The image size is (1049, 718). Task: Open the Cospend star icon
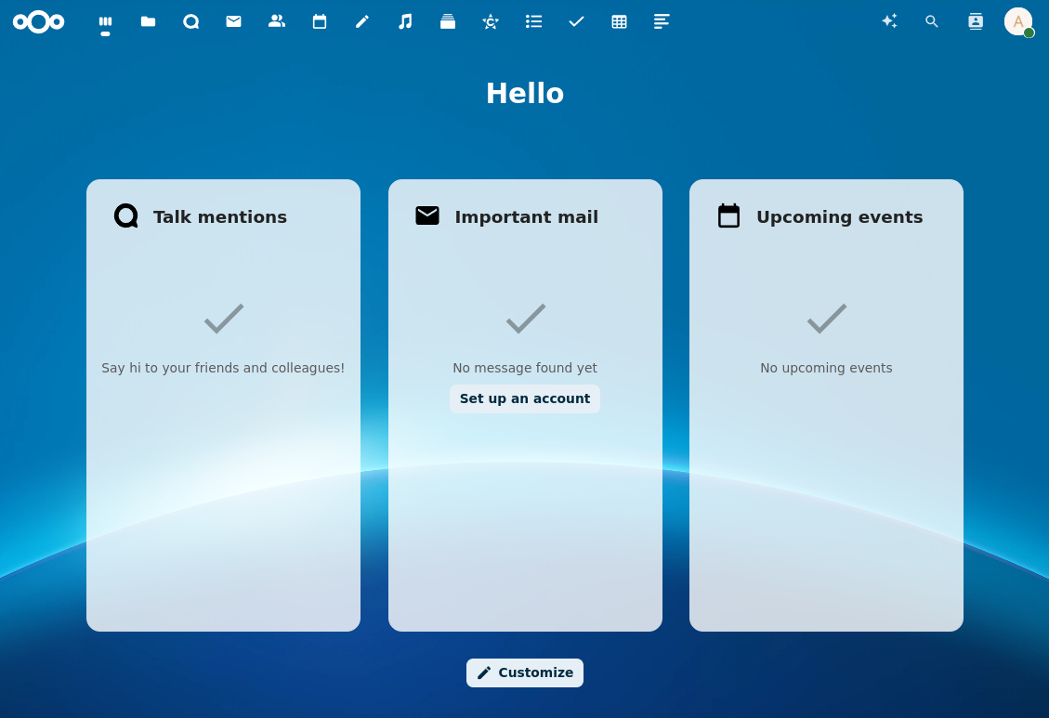(x=491, y=22)
